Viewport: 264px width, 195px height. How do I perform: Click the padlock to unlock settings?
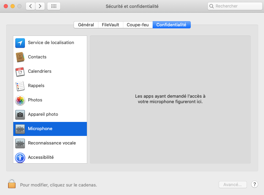12,184
